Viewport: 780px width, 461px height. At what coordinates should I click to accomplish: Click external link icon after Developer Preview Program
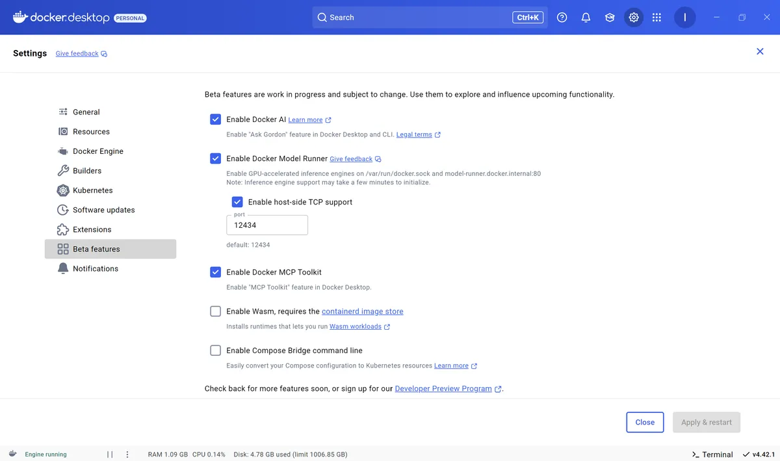pyautogui.click(x=498, y=389)
